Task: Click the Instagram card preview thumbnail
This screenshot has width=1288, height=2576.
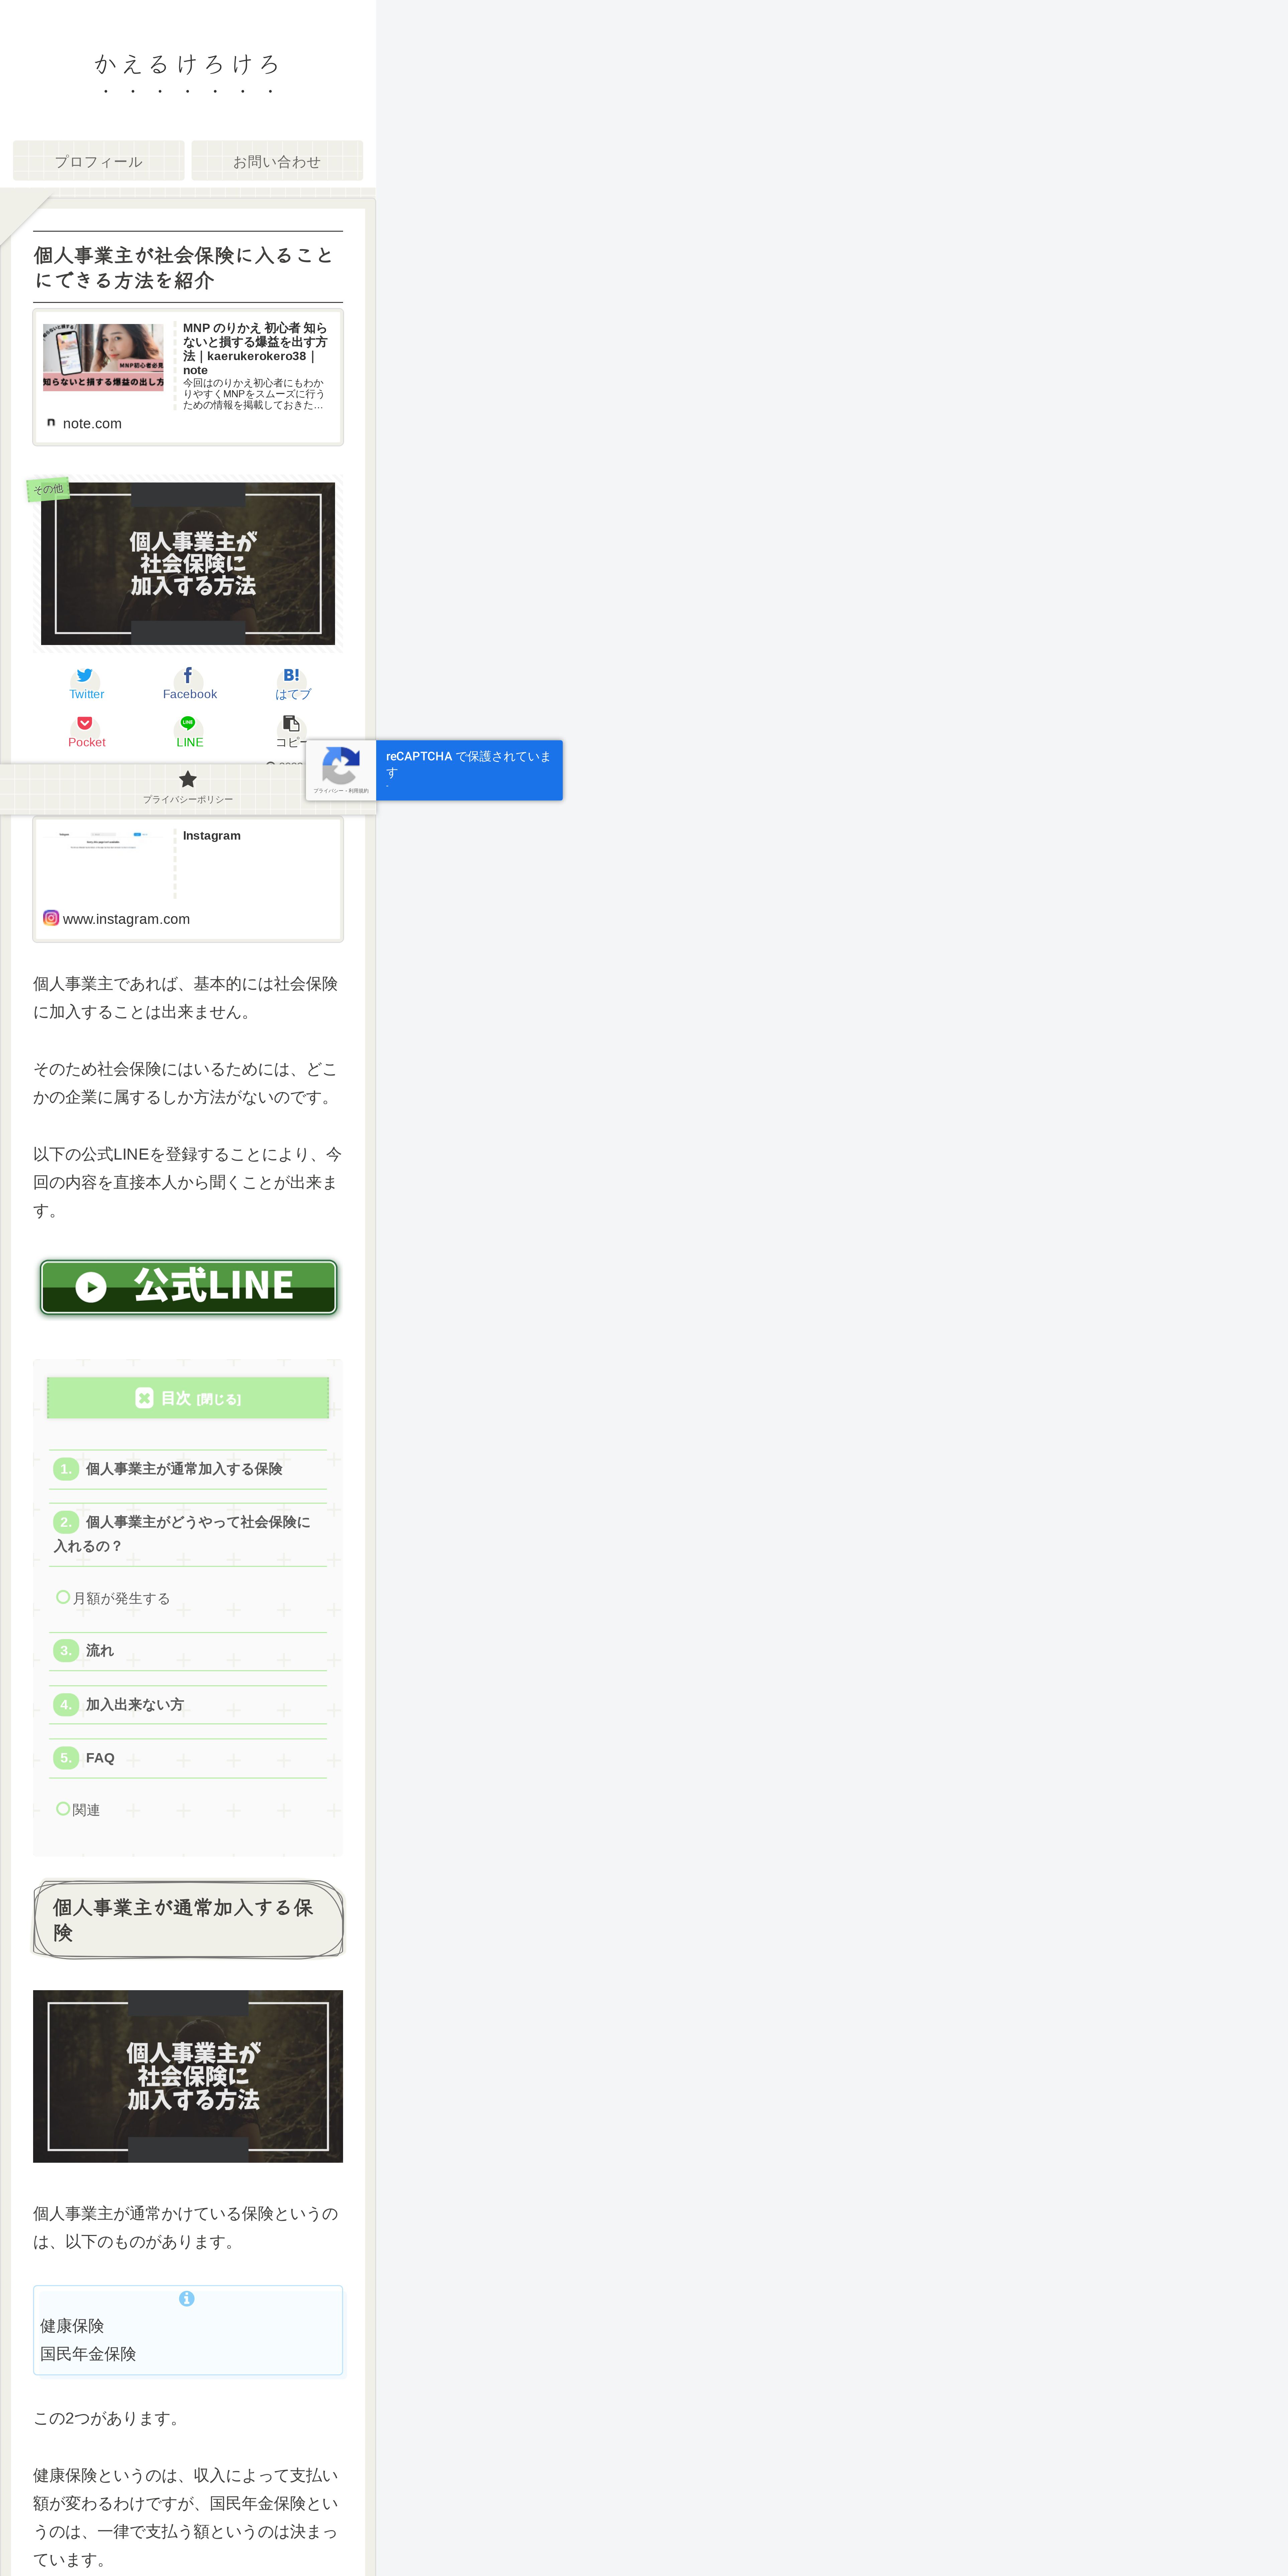Action: point(103,862)
